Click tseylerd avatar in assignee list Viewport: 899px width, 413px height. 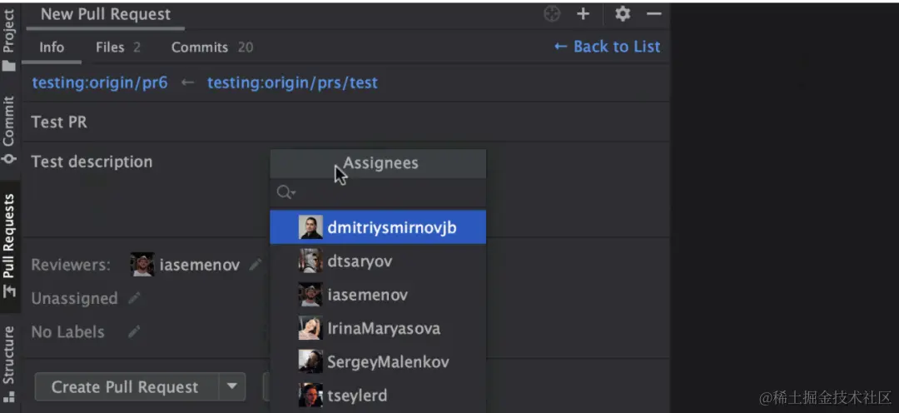(310, 396)
